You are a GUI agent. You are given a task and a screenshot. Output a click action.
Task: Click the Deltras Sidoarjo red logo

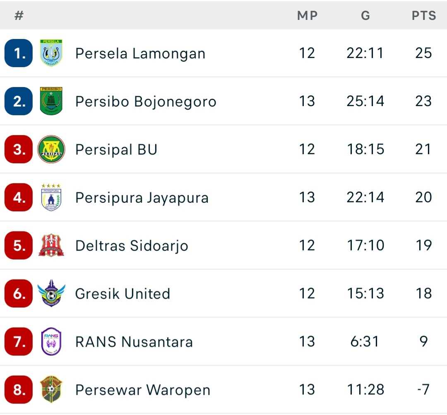[x=51, y=245]
